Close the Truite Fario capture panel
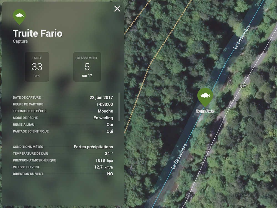The image size is (277, 208). coord(117,9)
